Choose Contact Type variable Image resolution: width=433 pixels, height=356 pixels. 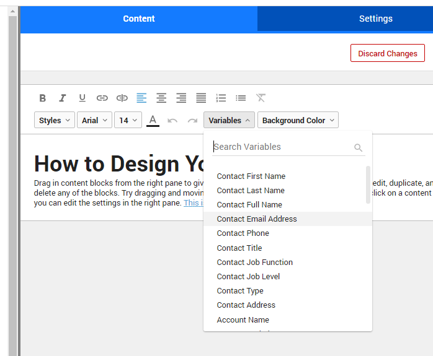288,291
